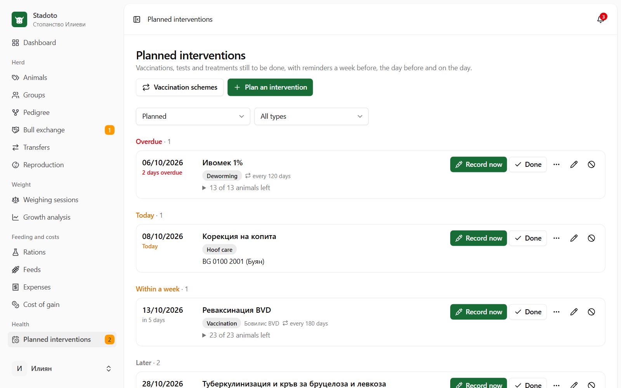Open the Planned status filter dropdown
Screen dimensions: 621x388
coord(193,116)
